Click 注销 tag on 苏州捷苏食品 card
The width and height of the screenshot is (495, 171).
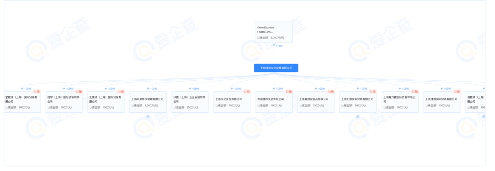(x=289, y=92)
